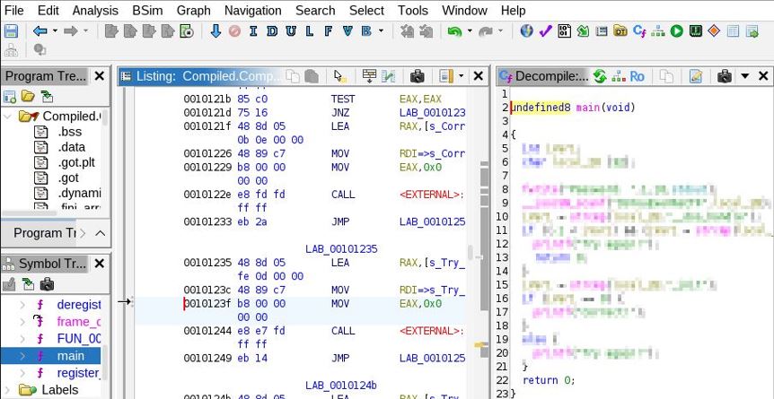The width and height of the screenshot is (774, 399).
Task: Open the Data Type Manager DT icon
Action: tap(620, 31)
